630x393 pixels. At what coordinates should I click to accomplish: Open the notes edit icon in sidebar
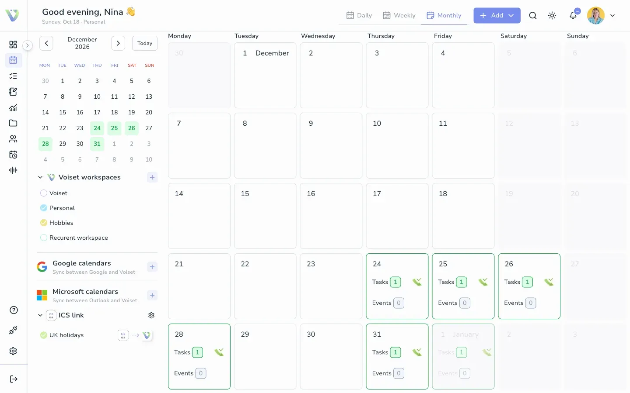13,92
